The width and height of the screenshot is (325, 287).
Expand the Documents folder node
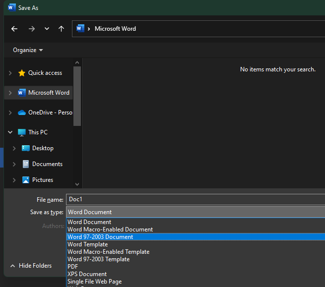14,164
